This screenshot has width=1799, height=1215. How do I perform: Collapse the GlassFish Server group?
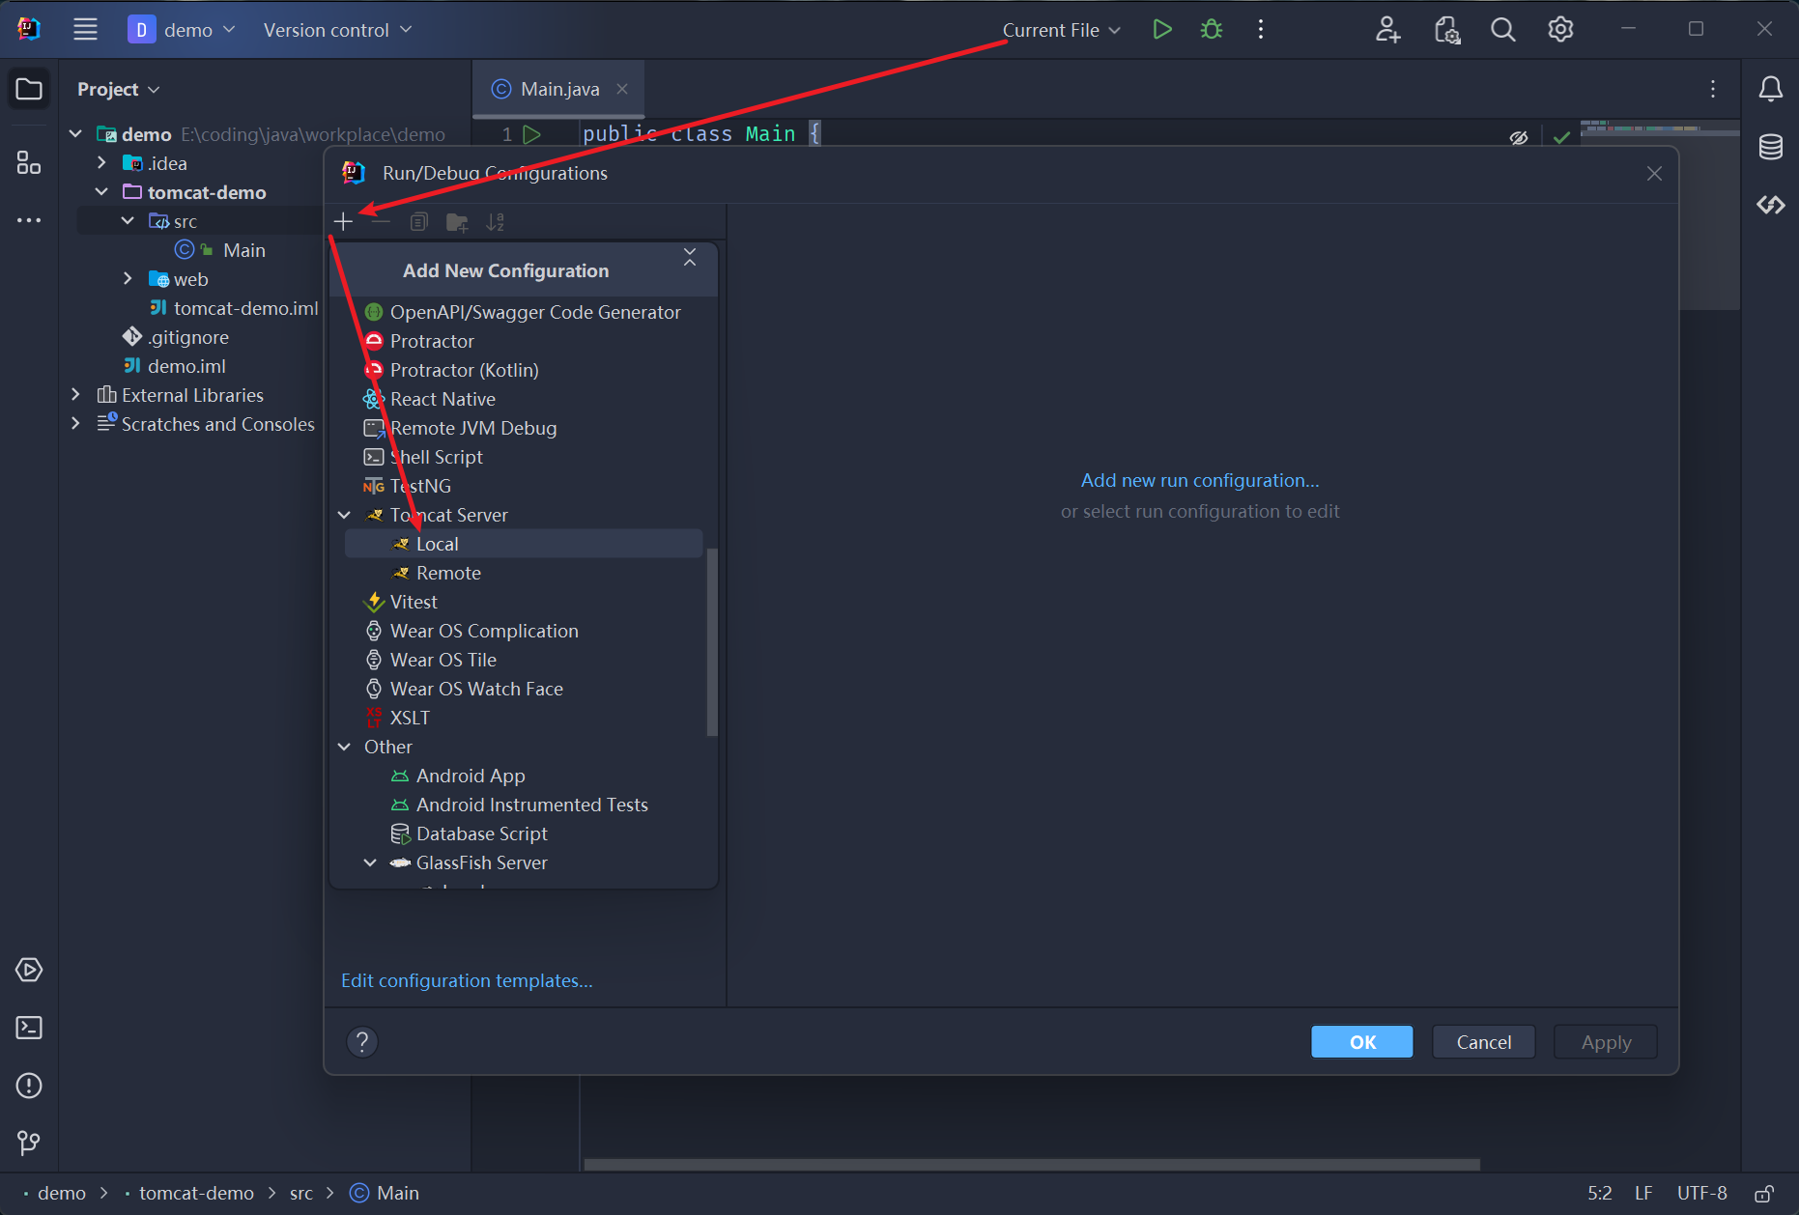[370, 862]
